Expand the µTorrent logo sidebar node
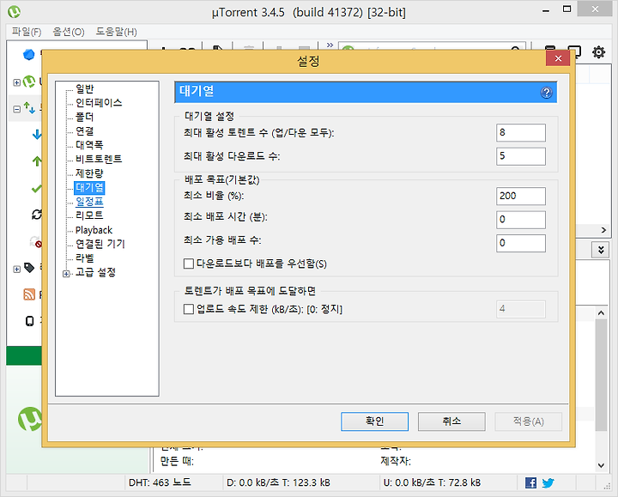 coord(16,82)
